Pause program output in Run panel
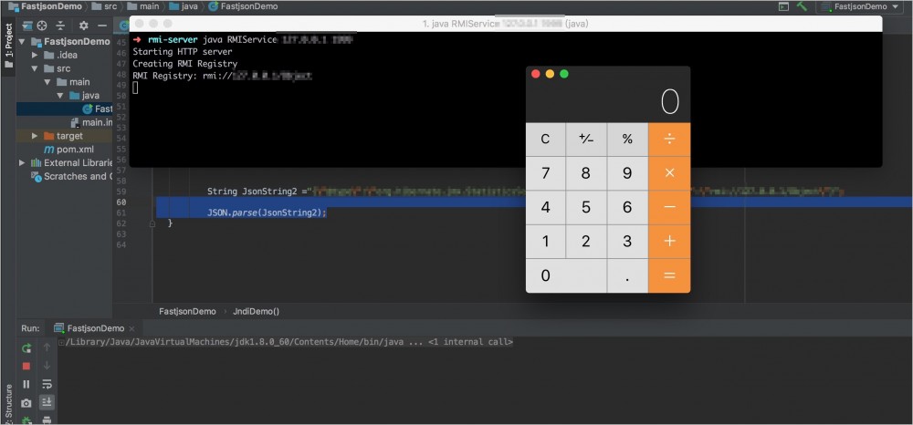The image size is (913, 425). pos(26,384)
